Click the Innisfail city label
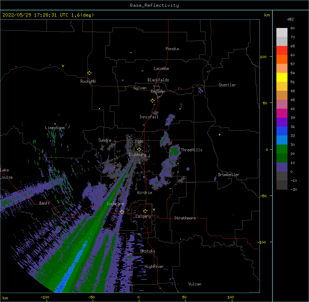This screenshot has height=302, width=309. click(x=149, y=117)
